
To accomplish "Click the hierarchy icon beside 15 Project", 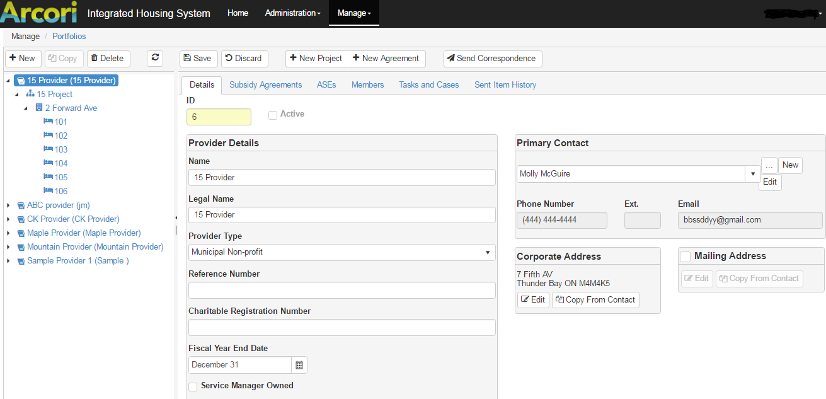I will click(30, 94).
